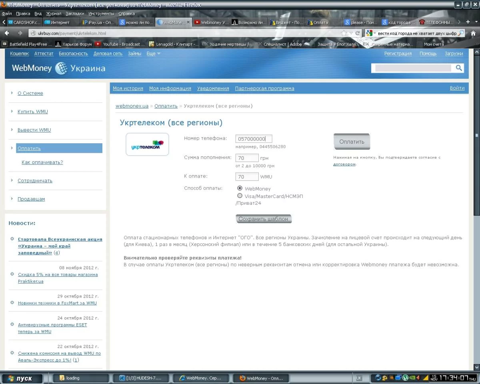Click the bookmark star in address bar

[x=344, y=33]
